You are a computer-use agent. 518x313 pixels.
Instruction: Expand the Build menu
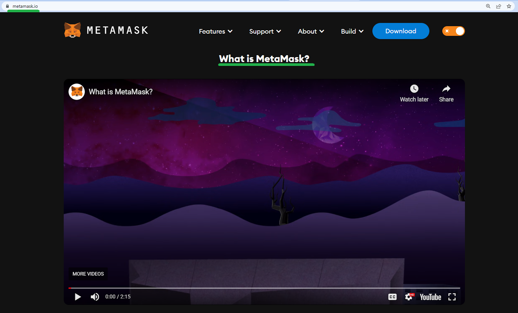352,31
